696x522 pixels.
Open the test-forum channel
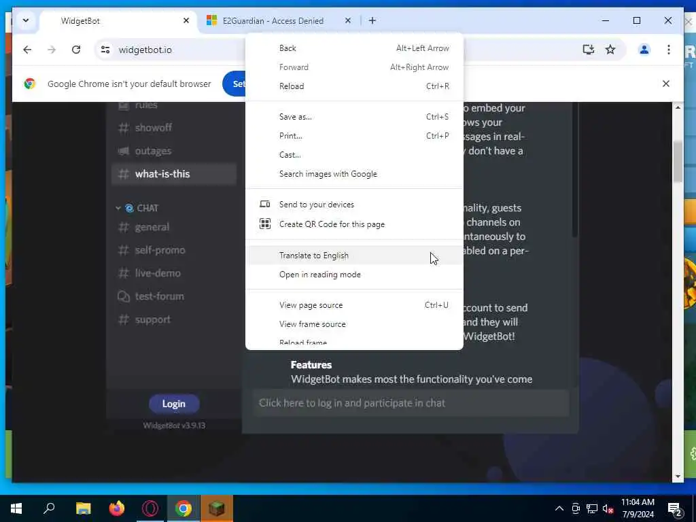[x=173, y=296]
